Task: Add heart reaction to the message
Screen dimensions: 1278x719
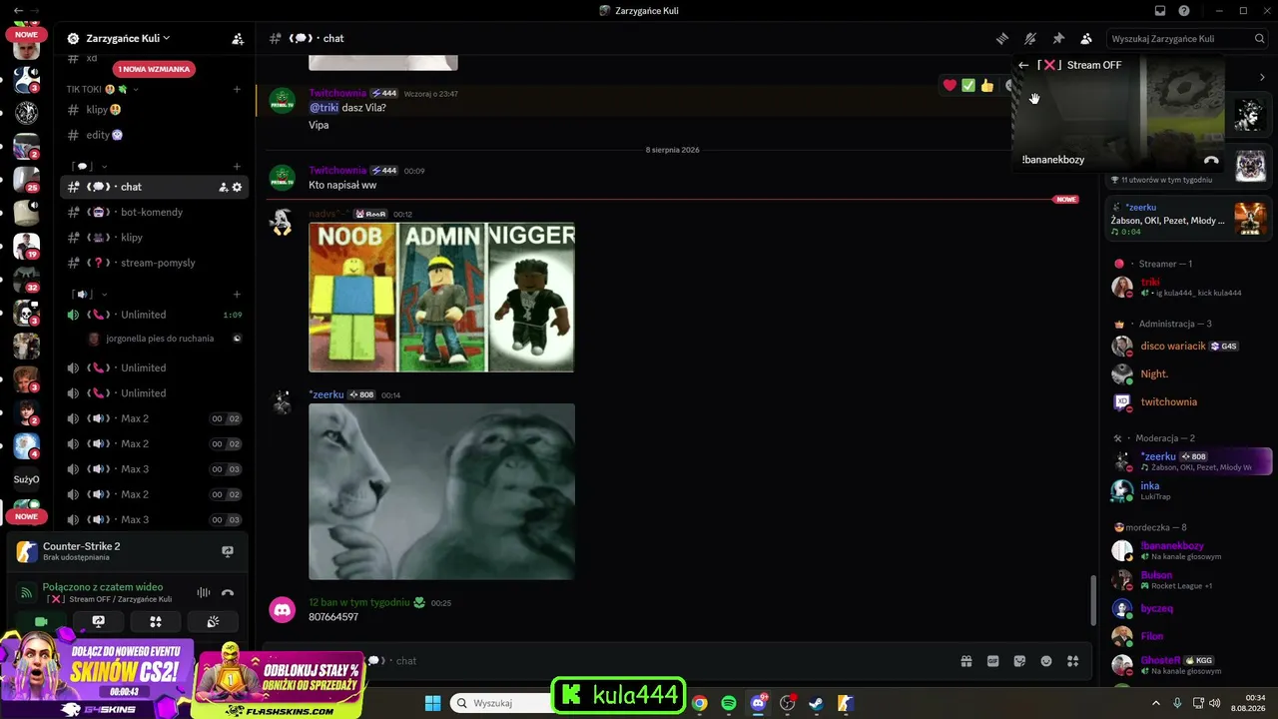Action: tap(950, 86)
